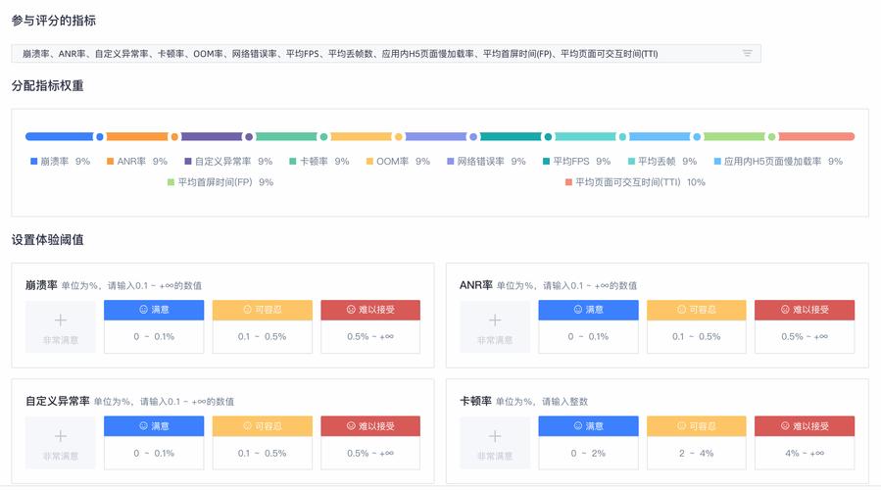Click the filter icon in the metrics selector

click(747, 54)
